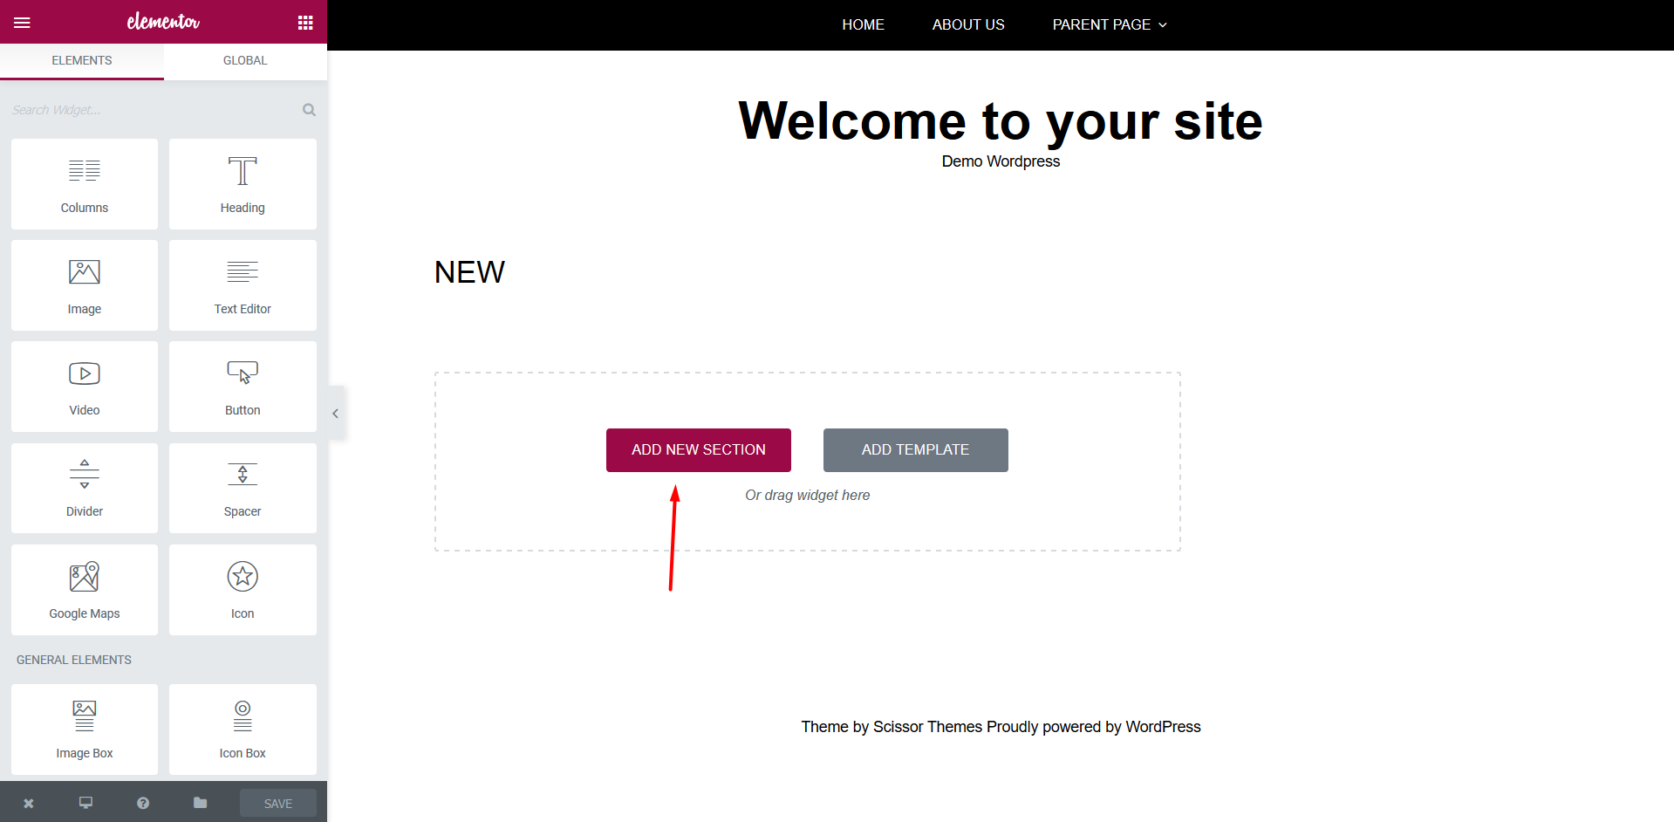1674x822 pixels.
Task: Expand the PARENT PAGE dropdown
Action: (x=1108, y=24)
